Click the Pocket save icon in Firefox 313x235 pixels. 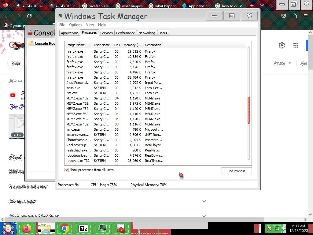[x=283, y=16]
